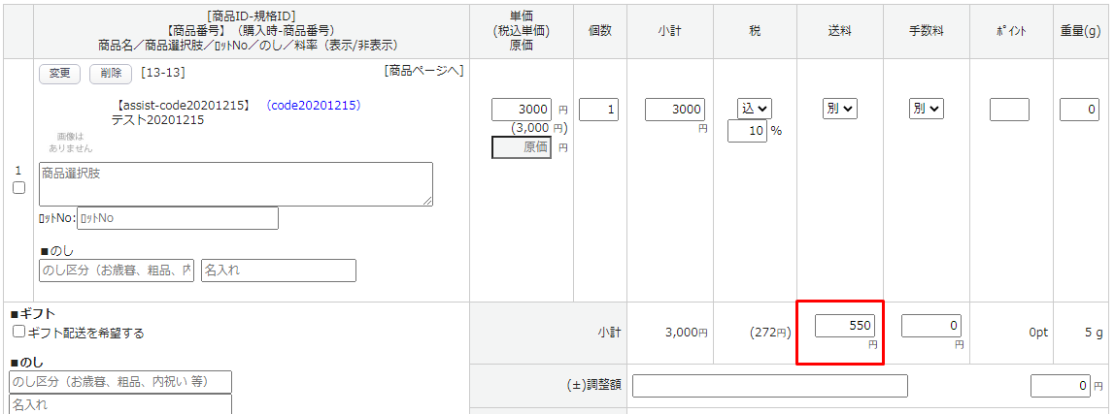
Task: Click the wide 調整額 text field
Action: 769,386
